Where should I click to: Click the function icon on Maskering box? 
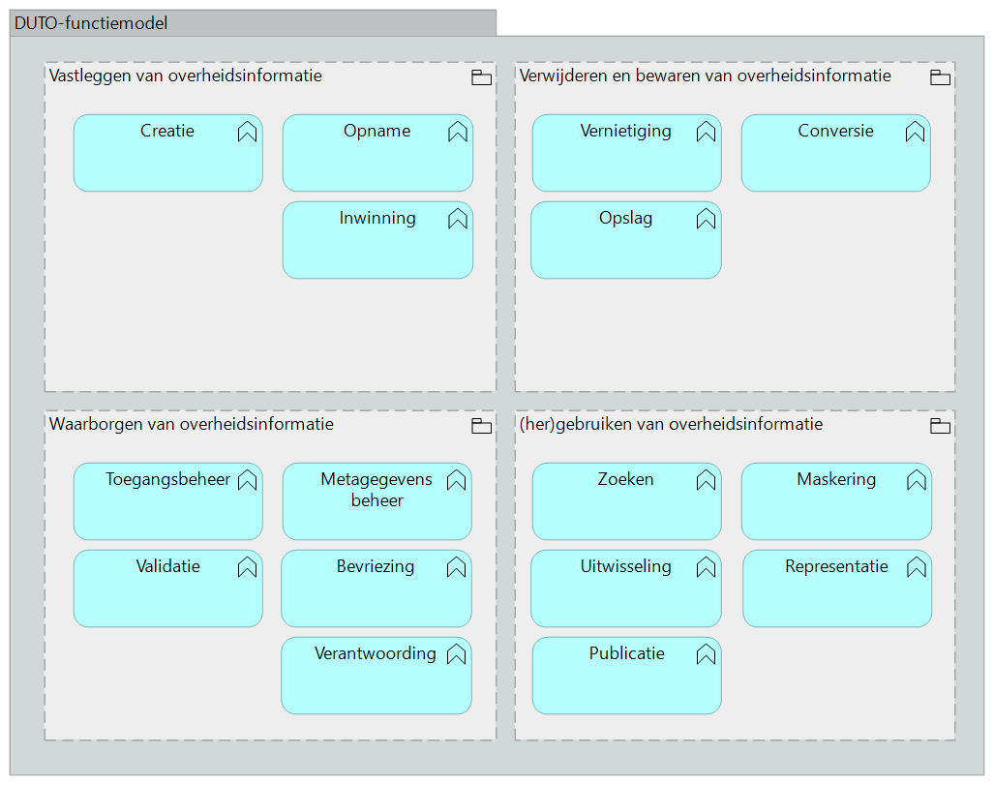point(916,481)
